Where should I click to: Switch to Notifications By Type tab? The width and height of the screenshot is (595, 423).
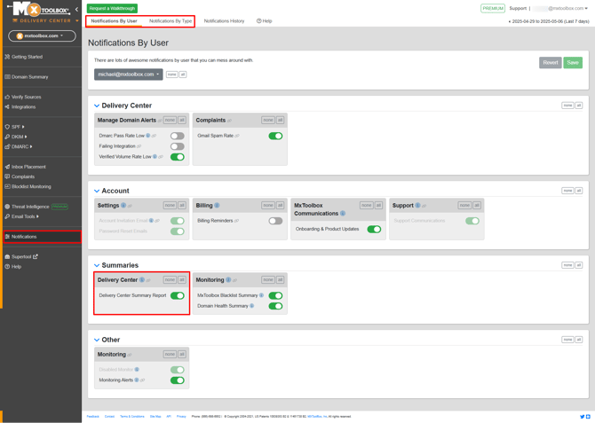[171, 21]
